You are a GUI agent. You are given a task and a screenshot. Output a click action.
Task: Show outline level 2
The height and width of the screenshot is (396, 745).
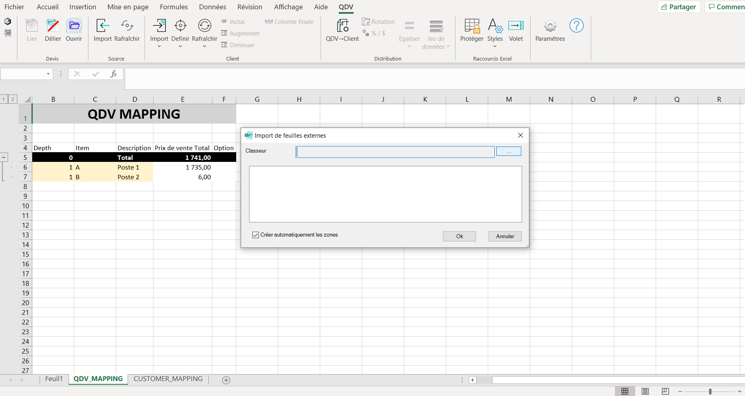click(x=13, y=99)
